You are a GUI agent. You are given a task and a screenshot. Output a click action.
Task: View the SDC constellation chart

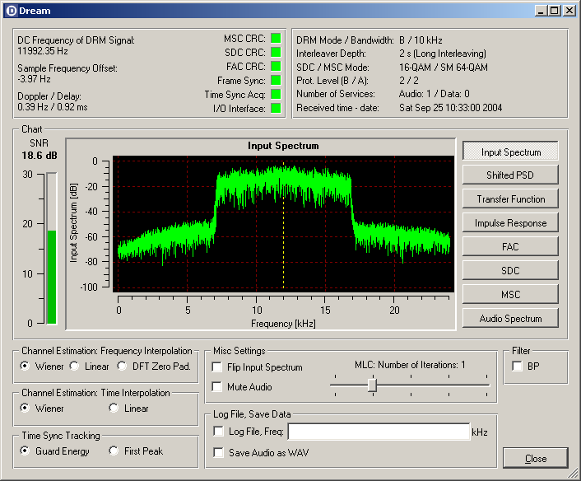tap(510, 271)
